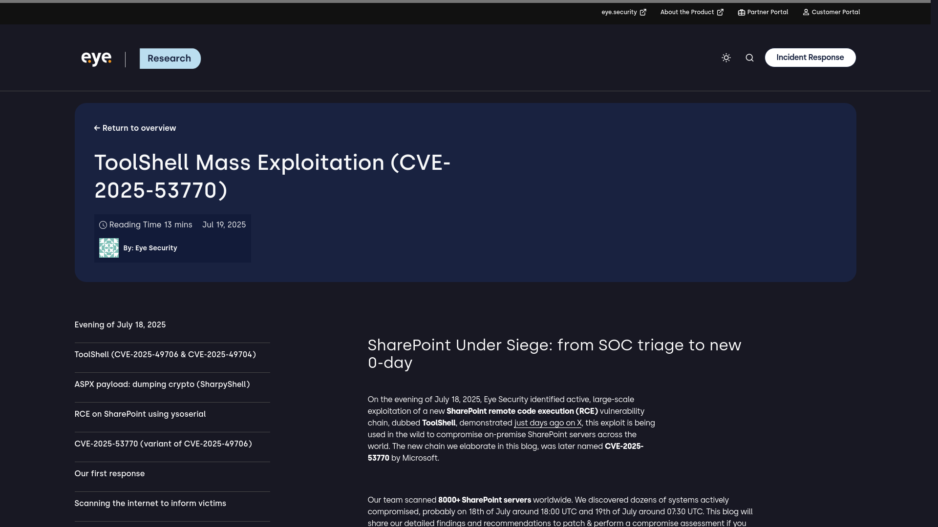Click the reading time clock icon
The width and height of the screenshot is (938, 527).
[x=103, y=225]
